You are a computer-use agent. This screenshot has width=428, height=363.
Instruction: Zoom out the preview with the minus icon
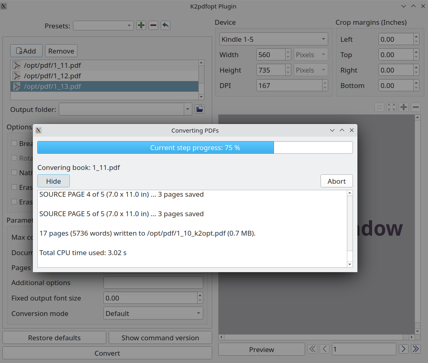pyautogui.click(x=416, y=107)
